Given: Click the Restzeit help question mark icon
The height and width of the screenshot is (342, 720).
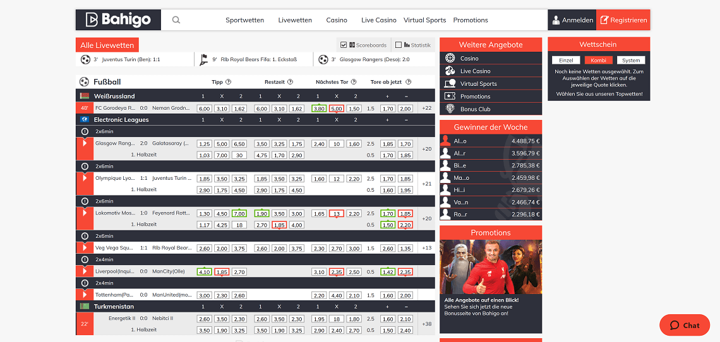Looking at the screenshot, I should click(290, 82).
